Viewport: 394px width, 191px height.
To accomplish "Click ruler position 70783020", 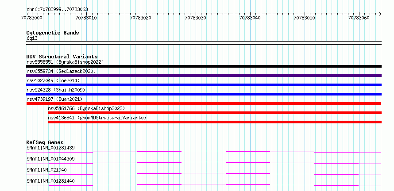I will coord(141,18).
